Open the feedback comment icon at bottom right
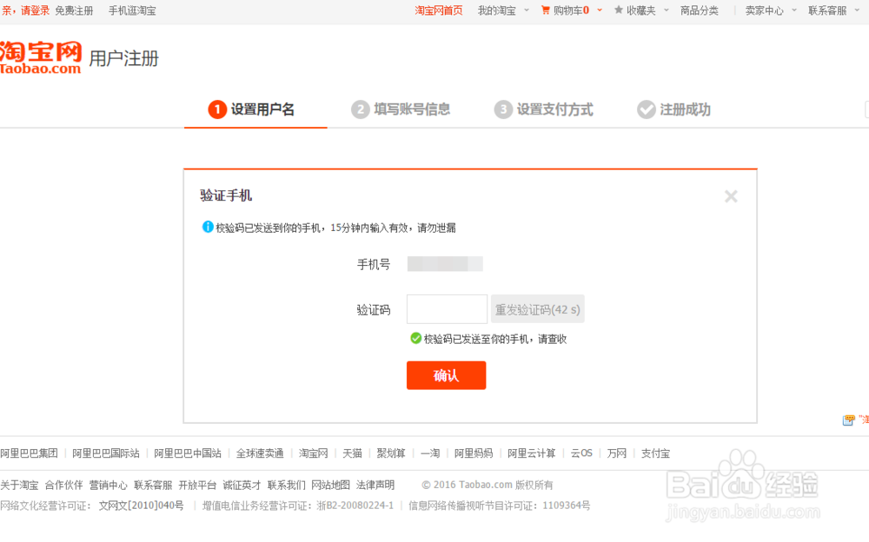The image size is (869, 542). tap(846, 419)
